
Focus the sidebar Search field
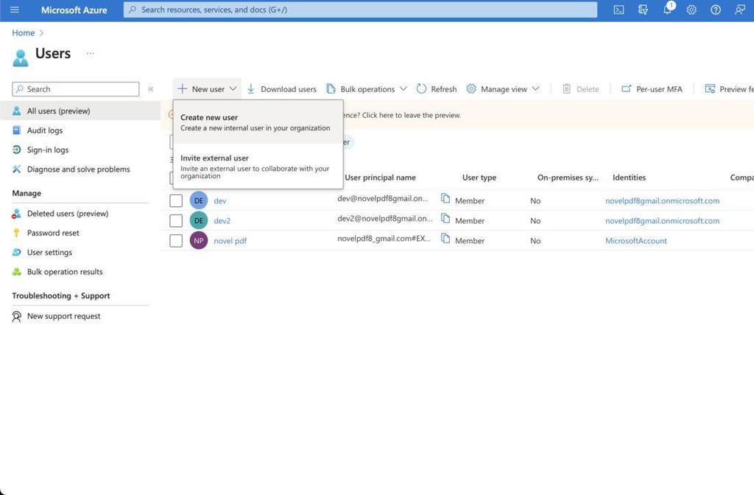(76, 89)
